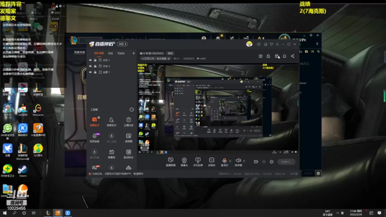Open the 房管助手 room manager tool

point(111,122)
